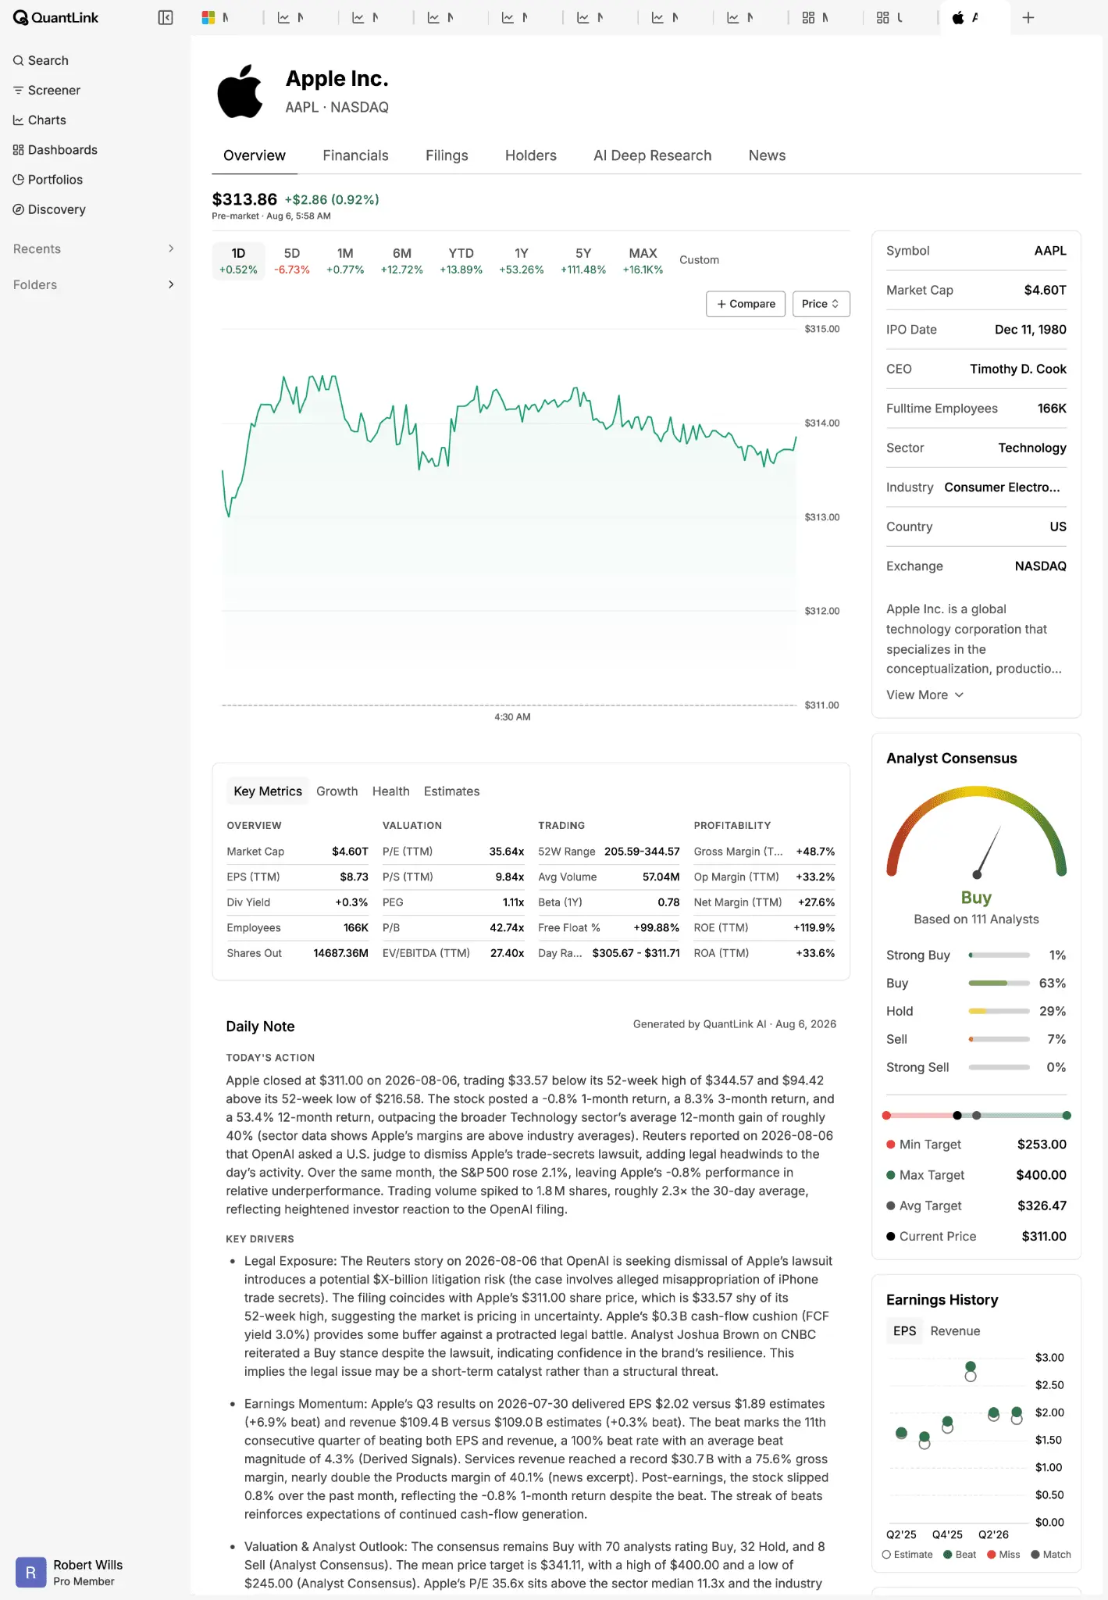Open Portfolios in the sidebar
This screenshot has width=1108, height=1600.
tap(48, 179)
